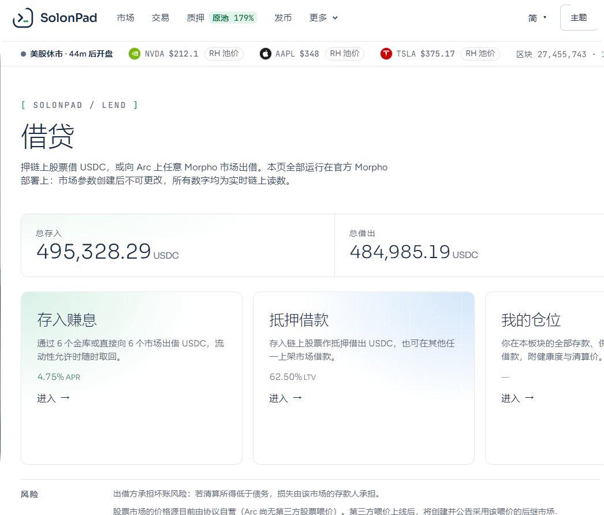Click the NVDA $212.1 price text
The height and width of the screenshot is (515, 604).
pos(171,54)
